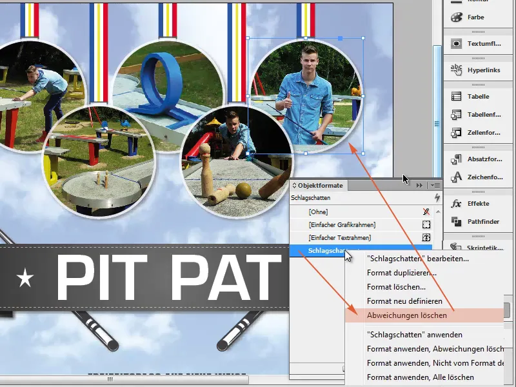Click the scroll up arrow in formats list
Image resolution: width=516 pixels, height=387 pixels.
pos(438,212)
